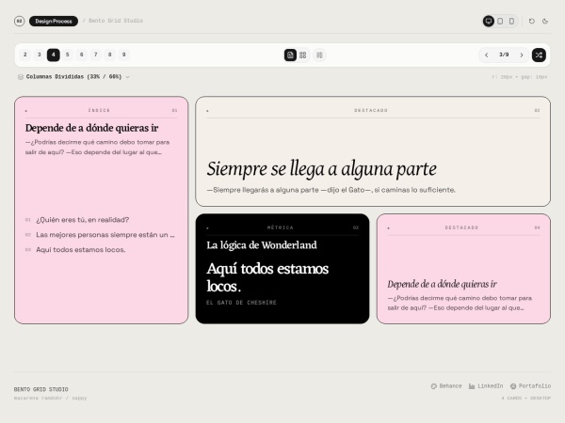565x423 pixels.
Task: Select card count 3
Action: pos(40,55)
